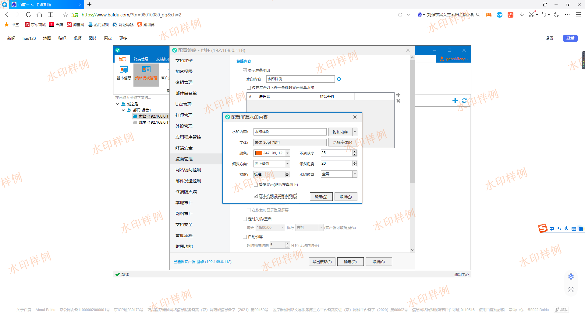The image size is (585, 316).
Task: Click the gamepad toolbar icon
Action: pos(488,15)
